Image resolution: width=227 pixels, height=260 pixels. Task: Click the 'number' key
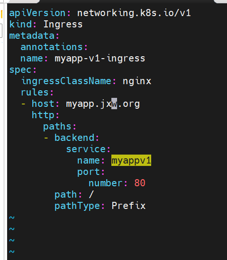coord(105,183)
